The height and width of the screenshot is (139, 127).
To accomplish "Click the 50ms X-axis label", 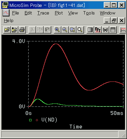I will pos(117,113).
